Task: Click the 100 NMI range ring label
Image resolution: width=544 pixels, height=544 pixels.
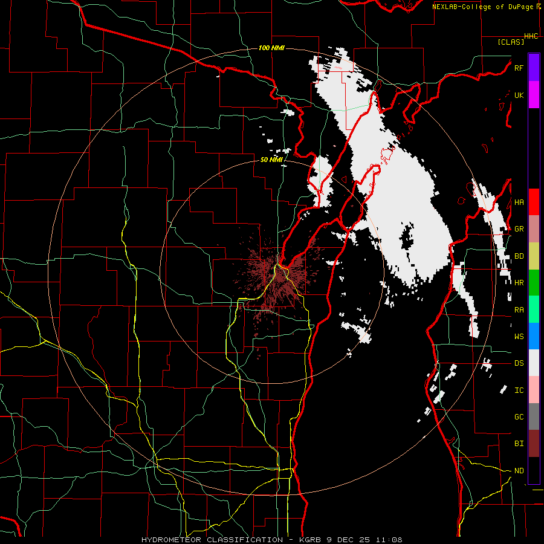Action: coord(271,48)
